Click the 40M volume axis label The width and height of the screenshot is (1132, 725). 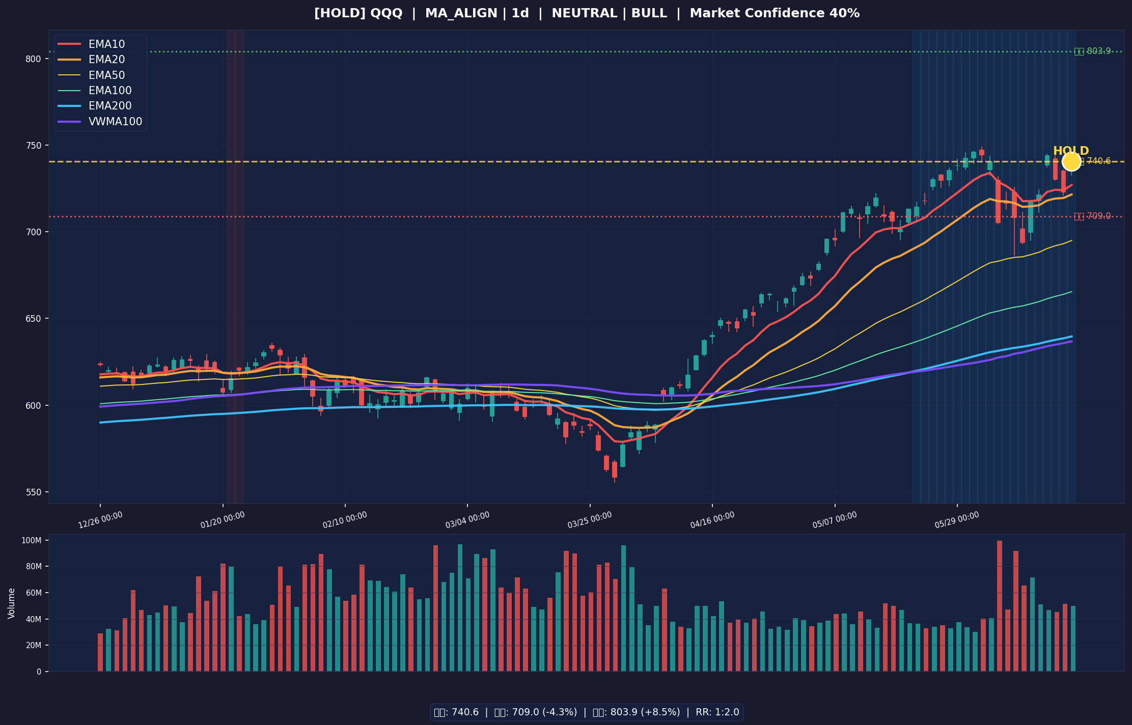[x=33, y=619]
